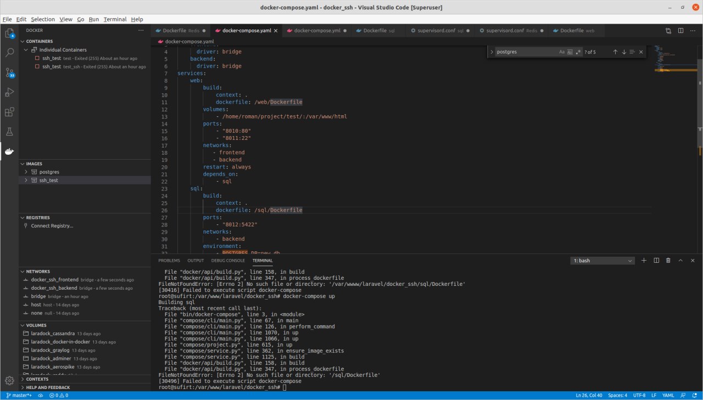Toggle Match Whole Word in find widget
This screenshot has width=703, height=400.
click(570, 52)
